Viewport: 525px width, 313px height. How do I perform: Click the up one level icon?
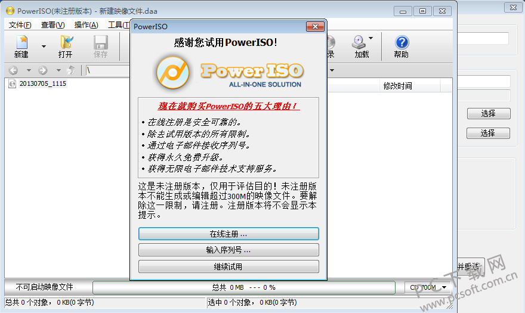pos(71,70)
